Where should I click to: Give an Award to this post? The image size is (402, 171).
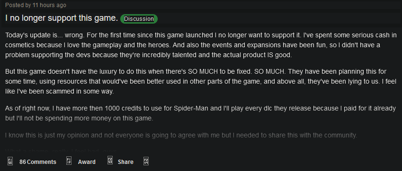[x=87, y=162]
